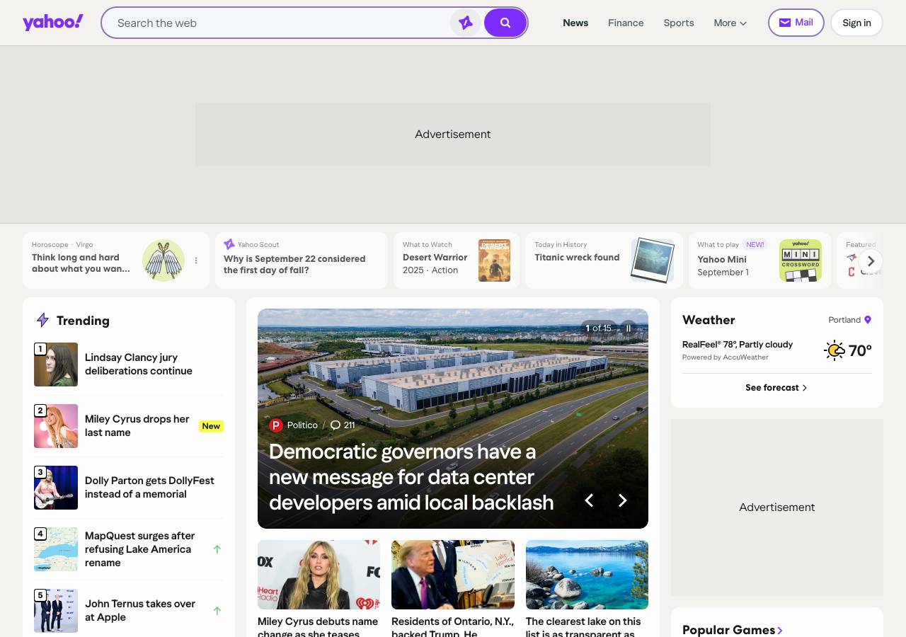Click the Miley Cyrus trending thumbnail

56,426
